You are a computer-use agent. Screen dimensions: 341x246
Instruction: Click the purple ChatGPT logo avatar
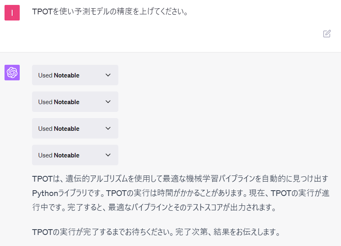pyautogui.click(x=12, y=73)
